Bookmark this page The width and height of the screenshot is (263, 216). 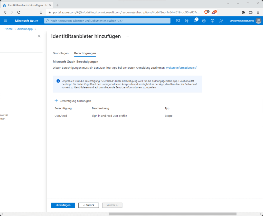(41, 12)
